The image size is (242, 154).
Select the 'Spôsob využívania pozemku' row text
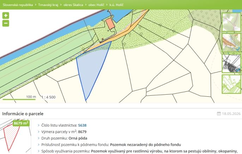[139, 151]
